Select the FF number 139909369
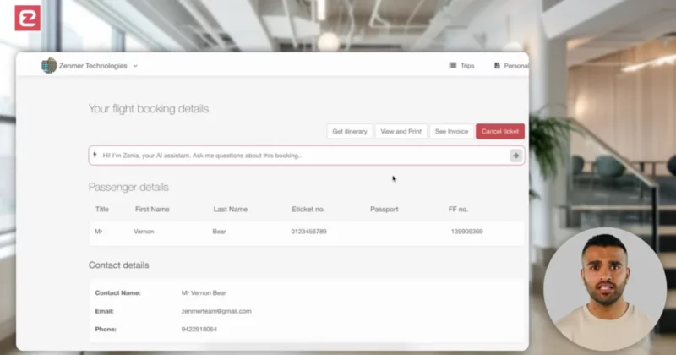 pyautogui.click(x=466, y=231)
